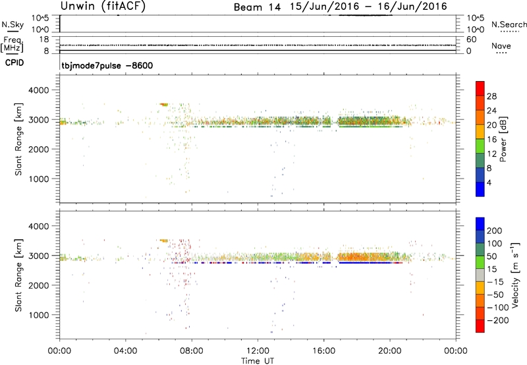
Task: Click the 'Time UT' axis title
Action: tap(258, 360)
